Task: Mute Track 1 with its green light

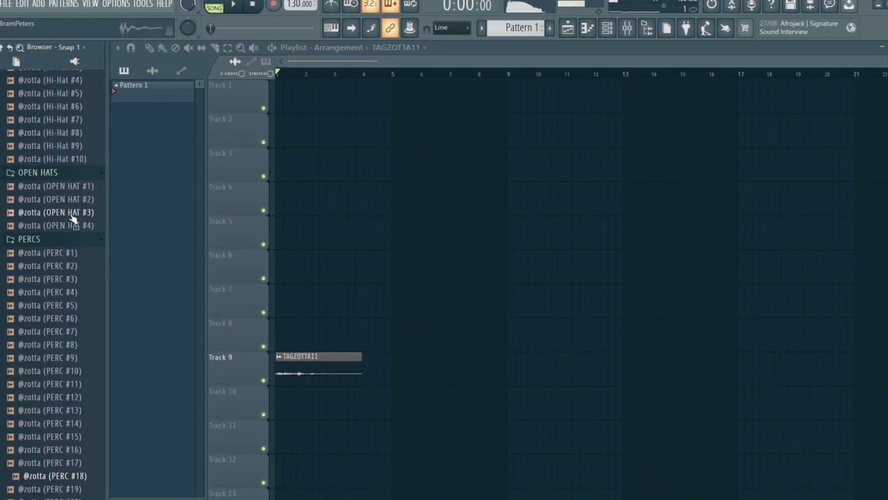Action: point(263,108)
